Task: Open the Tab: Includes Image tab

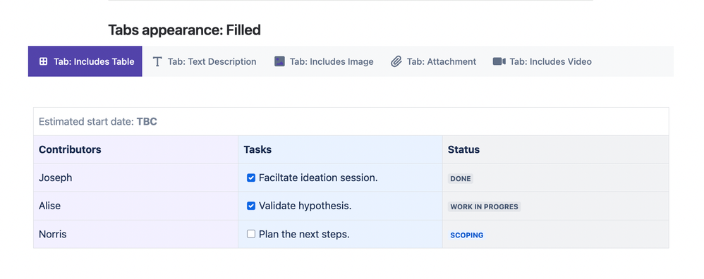Action: 324,61
